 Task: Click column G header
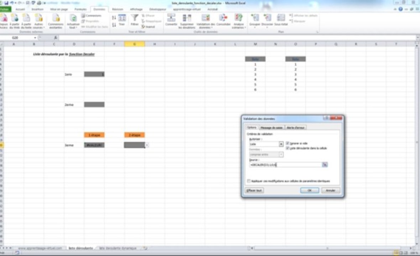pos(135,44)
